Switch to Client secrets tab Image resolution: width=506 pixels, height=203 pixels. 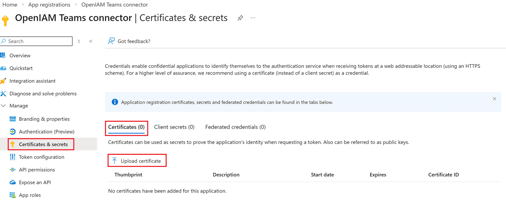click(174, 127)
